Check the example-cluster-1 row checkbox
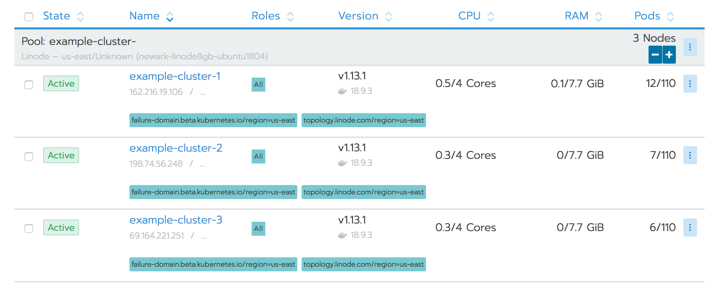The height and width of the screenshot is (290, 719). (29, 85)
